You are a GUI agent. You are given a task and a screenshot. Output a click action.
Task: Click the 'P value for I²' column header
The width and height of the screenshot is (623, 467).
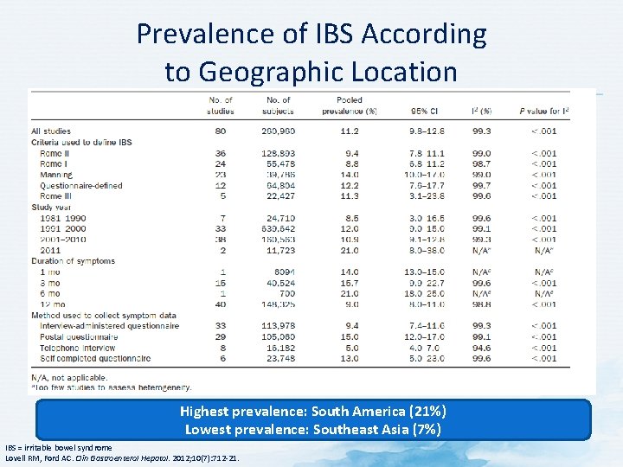click(x=544, y=112)
